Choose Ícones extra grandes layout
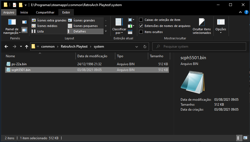The height and width of the screenshot is (142, 250). tap(49, 20)
